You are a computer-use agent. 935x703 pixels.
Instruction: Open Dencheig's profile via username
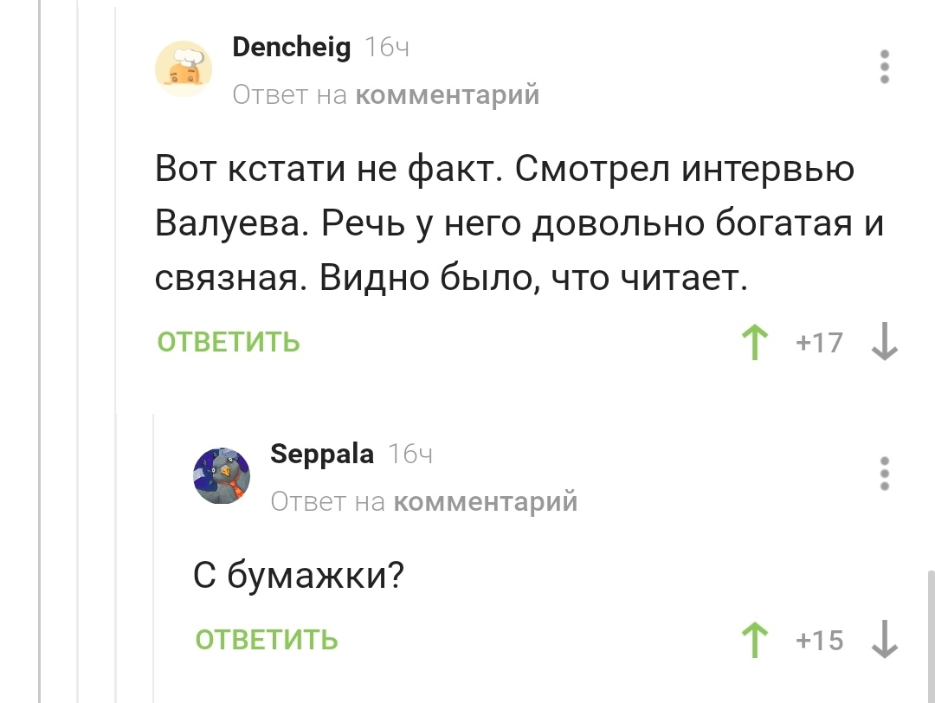(x=292, y=47)
